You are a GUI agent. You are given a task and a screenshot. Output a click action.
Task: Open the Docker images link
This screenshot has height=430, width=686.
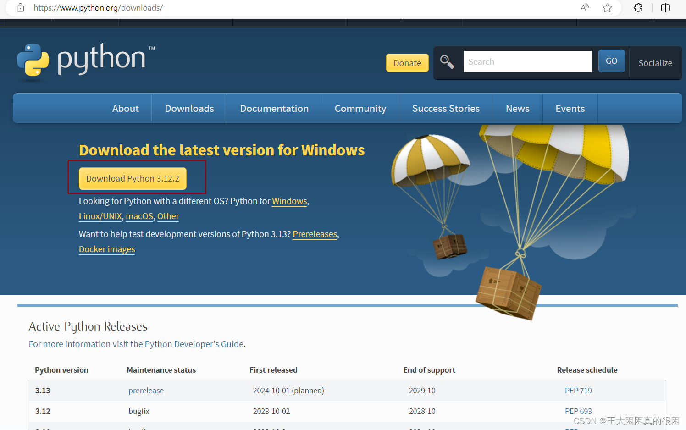(107, 249)
